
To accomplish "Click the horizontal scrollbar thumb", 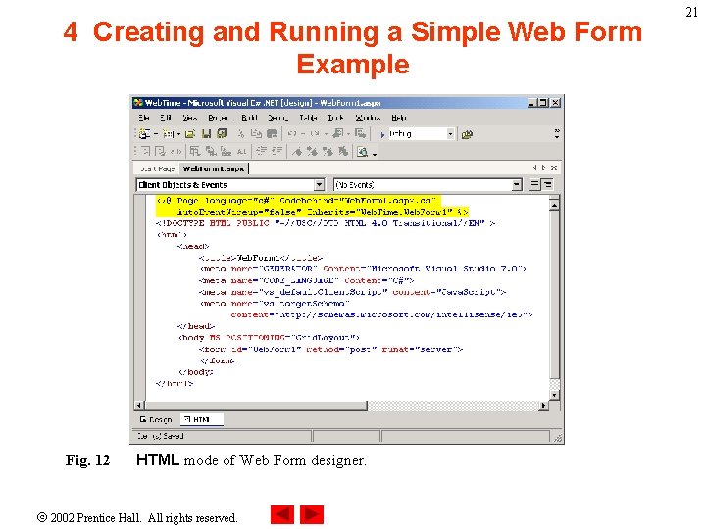I will point(256,406).
